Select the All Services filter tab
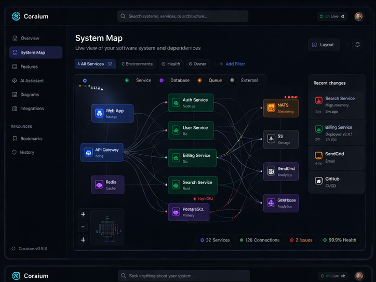376x282 pixels. tap(95, 64)
